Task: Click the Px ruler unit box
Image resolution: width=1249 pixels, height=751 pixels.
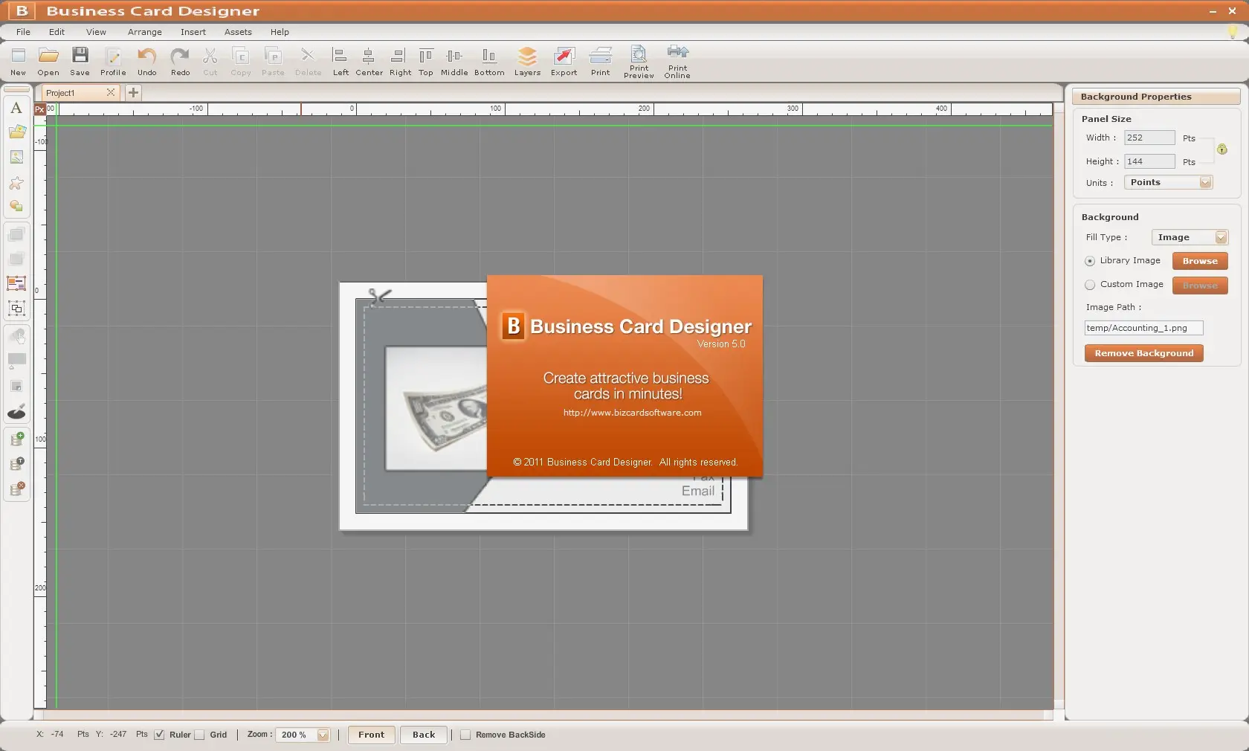Action: tap(40, 109)
